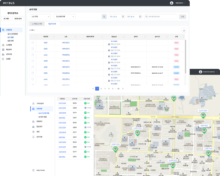Click the download icon above the table
The height and width of the screenshot is (176, 220).
[x=184, y=30]
